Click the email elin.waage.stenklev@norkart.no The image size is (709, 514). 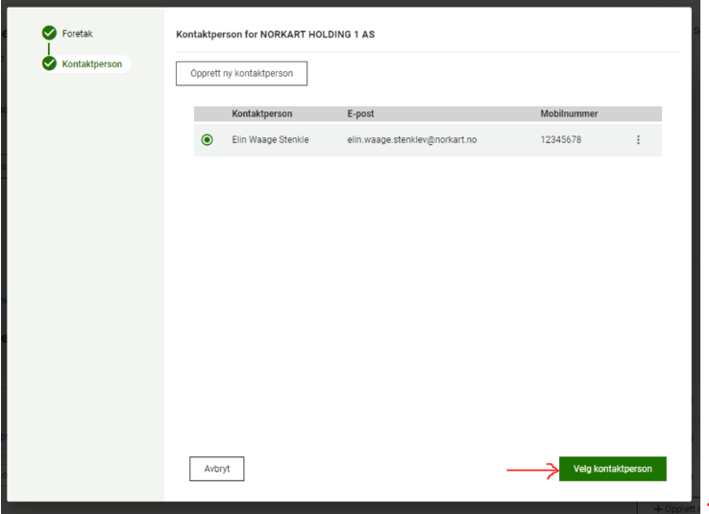(x=411, y=140)
